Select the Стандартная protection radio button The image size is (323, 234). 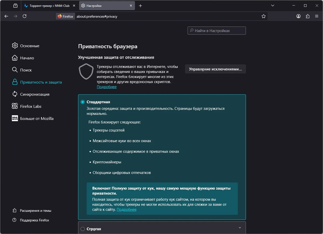(x=83, y=102)
